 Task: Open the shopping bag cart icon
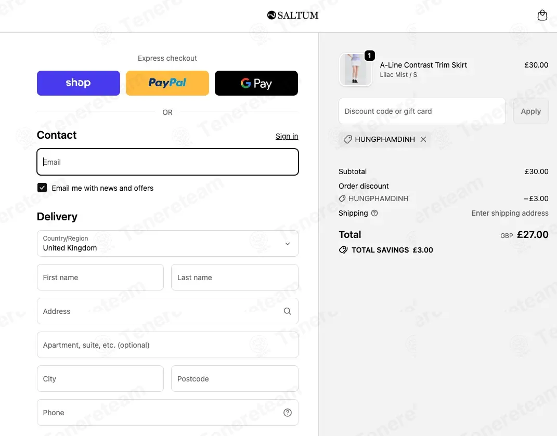click(542, 15)
